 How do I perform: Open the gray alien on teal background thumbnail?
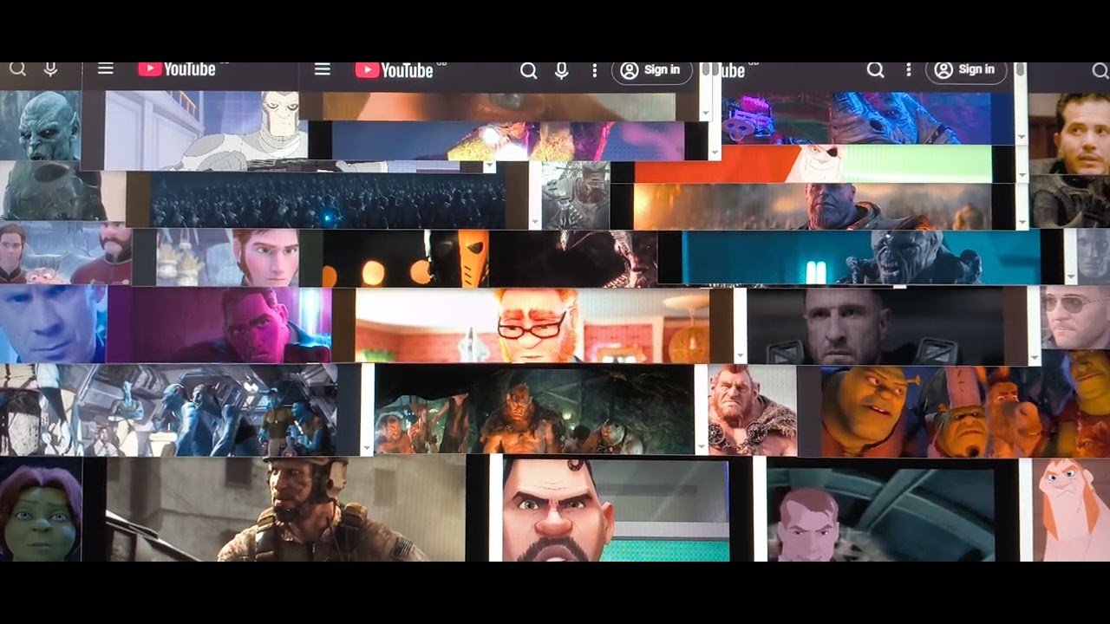(x=860, y=257)
